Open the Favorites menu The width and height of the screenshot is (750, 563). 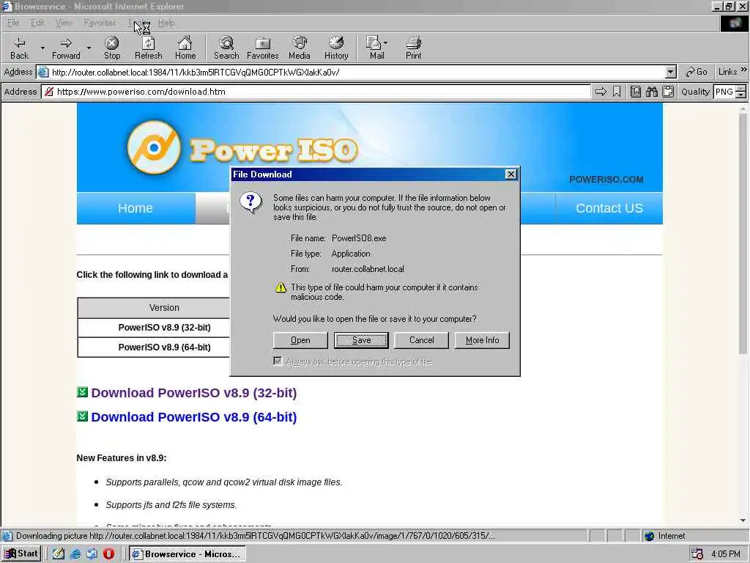[x=100, y=23]
